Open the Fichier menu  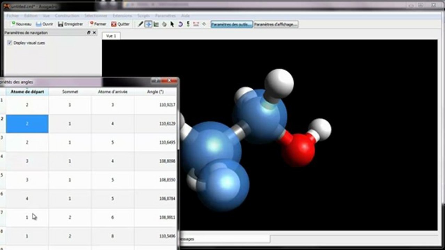point(13,16)
